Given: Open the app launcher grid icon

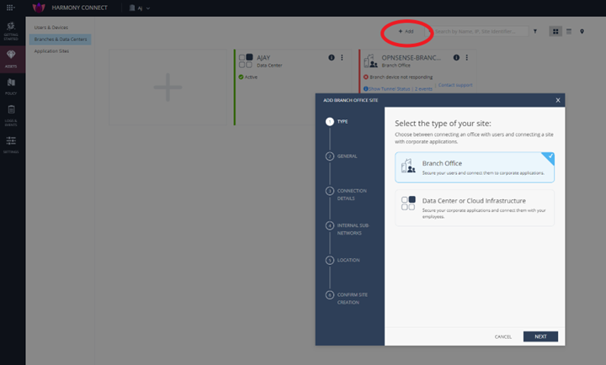Looking at the screenshot, I should tap(10, 8).
